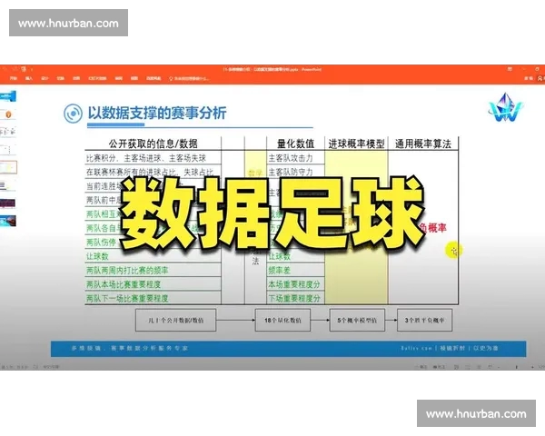Viewport: 545px width, 436px height.
Task: Open the 插入 (Insert) ribbon tab
Action: [x=29, y=78]
